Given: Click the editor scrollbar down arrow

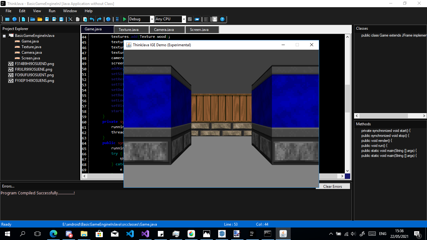Looking at the screenshot, I should 347,171.
